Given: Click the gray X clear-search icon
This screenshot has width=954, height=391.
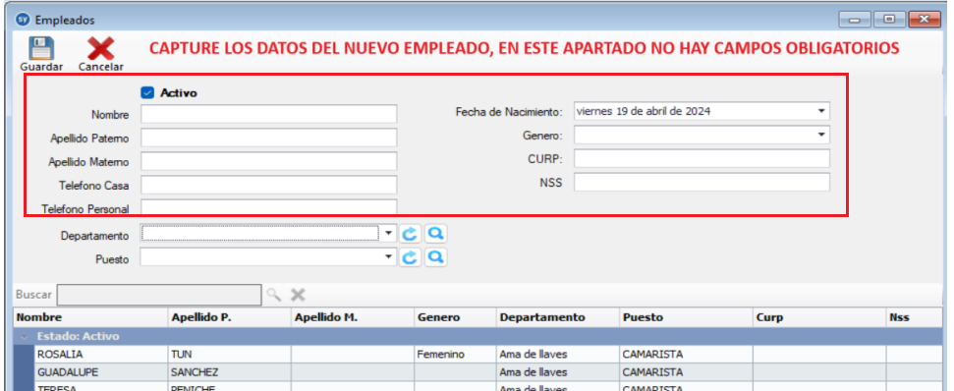Looking at the screenshot, I should [298, 296].
